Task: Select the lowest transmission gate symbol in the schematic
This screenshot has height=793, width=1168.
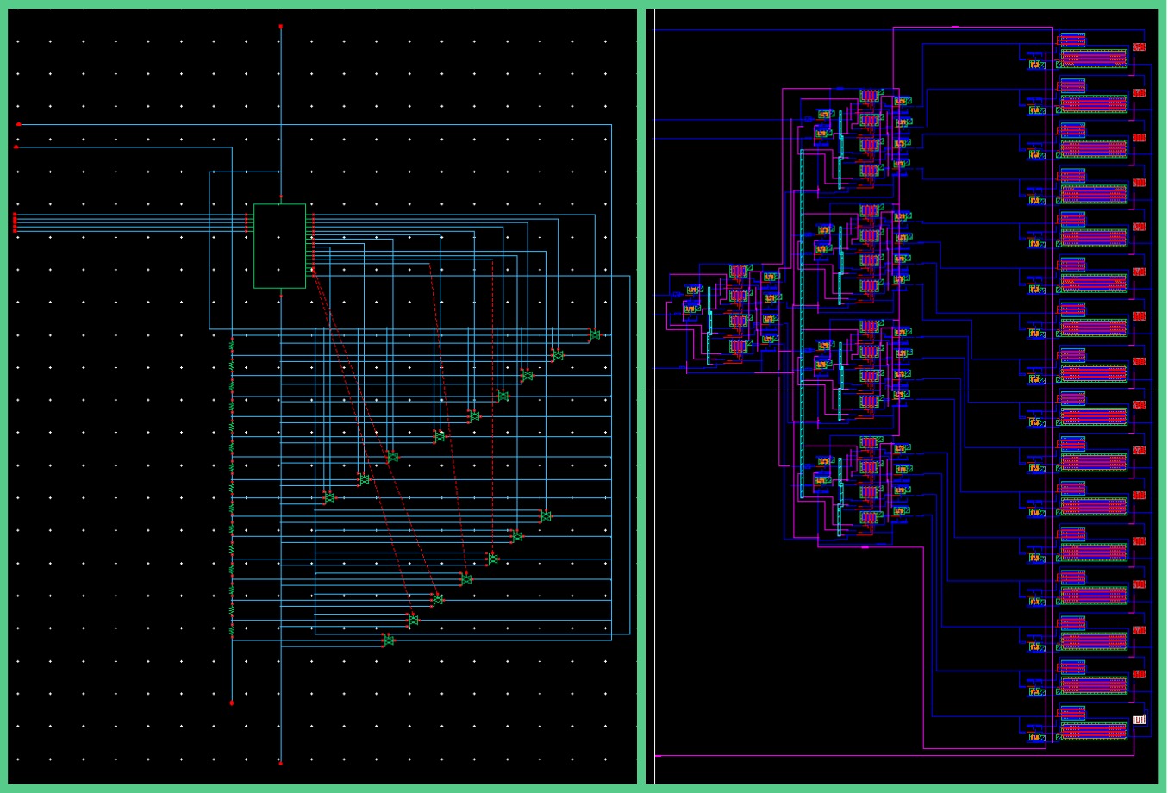Action: (388, 640)
